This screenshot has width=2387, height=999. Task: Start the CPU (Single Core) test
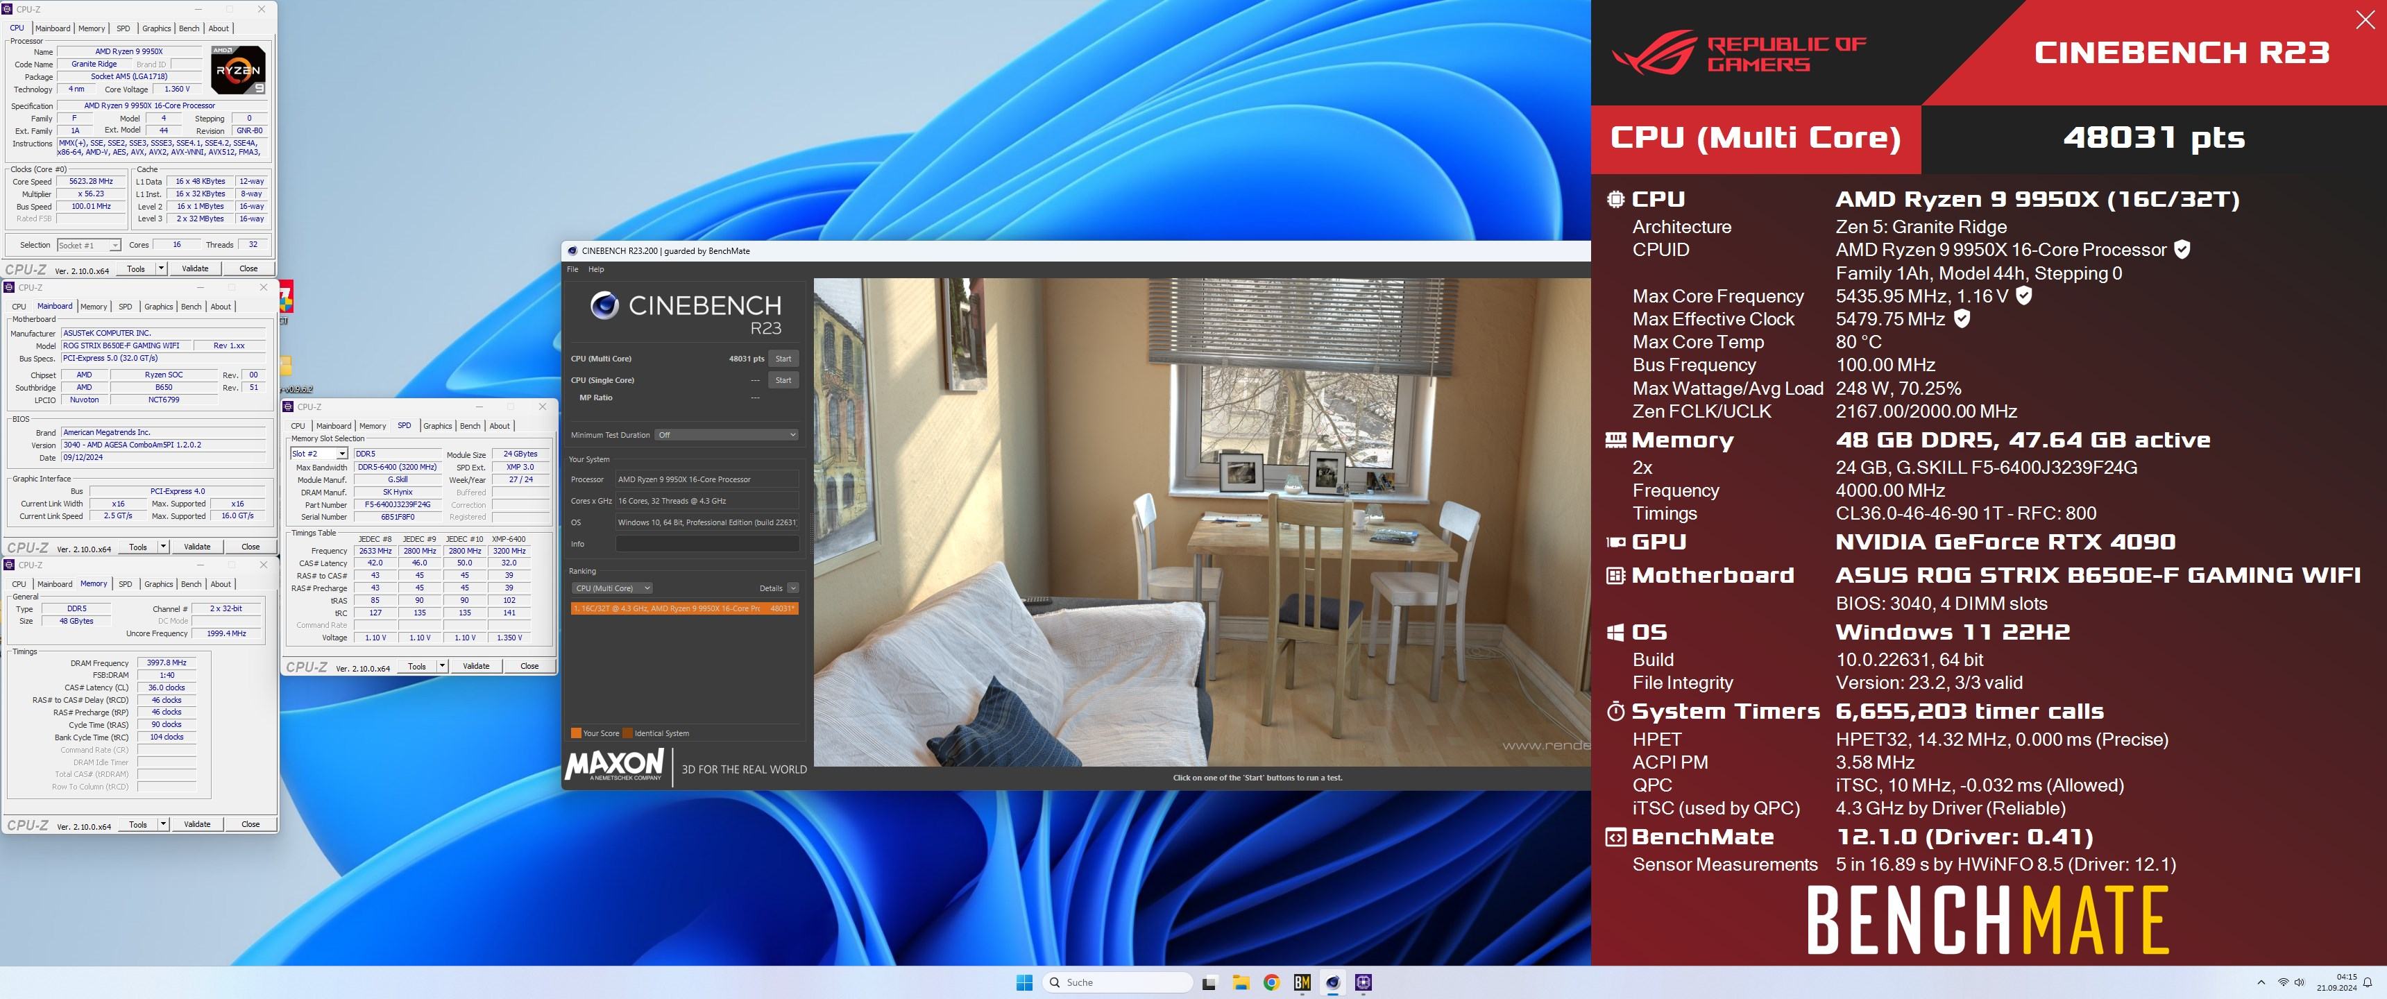[x=783, y=380]
